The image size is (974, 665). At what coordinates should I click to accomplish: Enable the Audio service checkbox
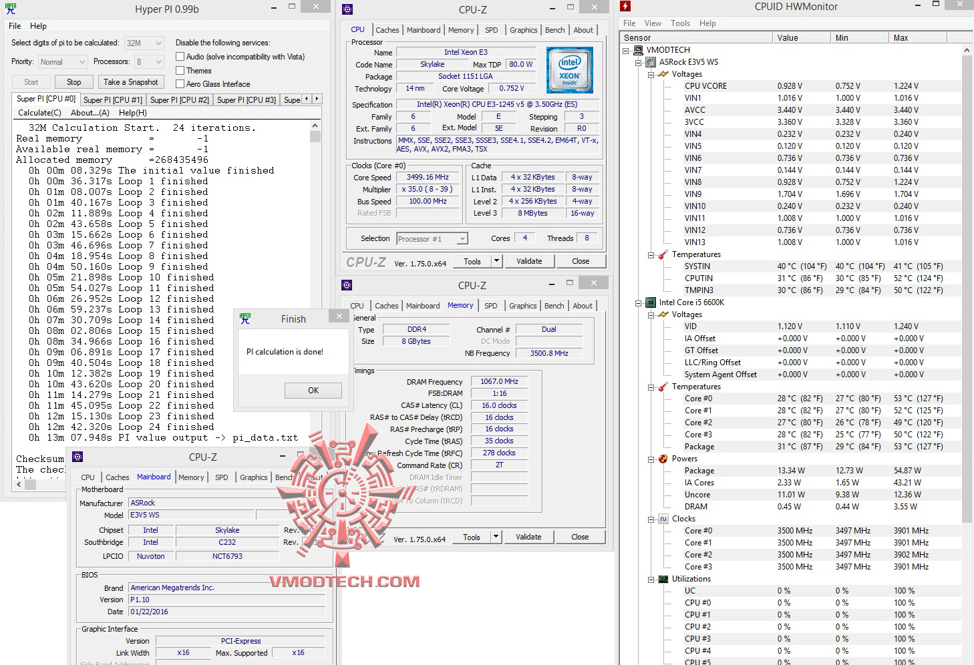[180, 57]
